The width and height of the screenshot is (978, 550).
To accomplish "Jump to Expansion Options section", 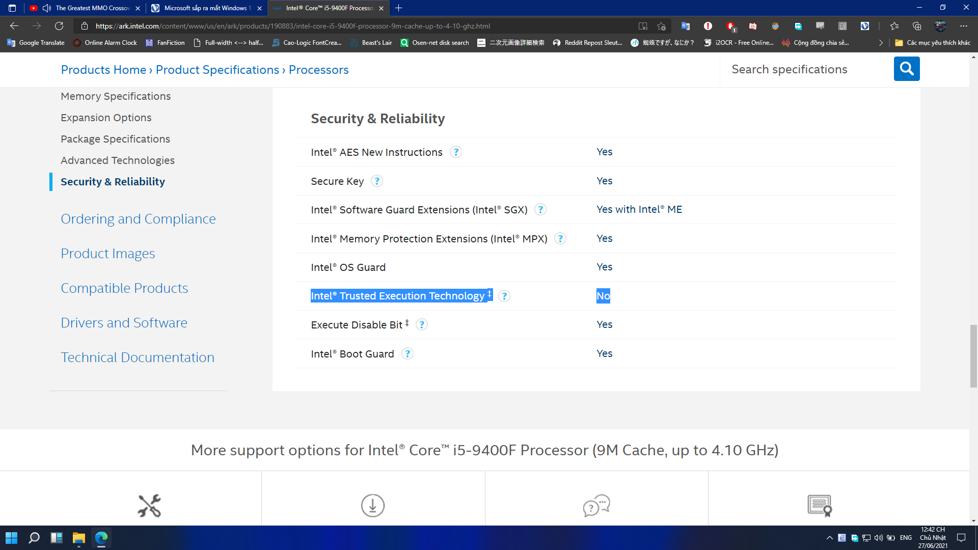I will click(x=106, y=118).
